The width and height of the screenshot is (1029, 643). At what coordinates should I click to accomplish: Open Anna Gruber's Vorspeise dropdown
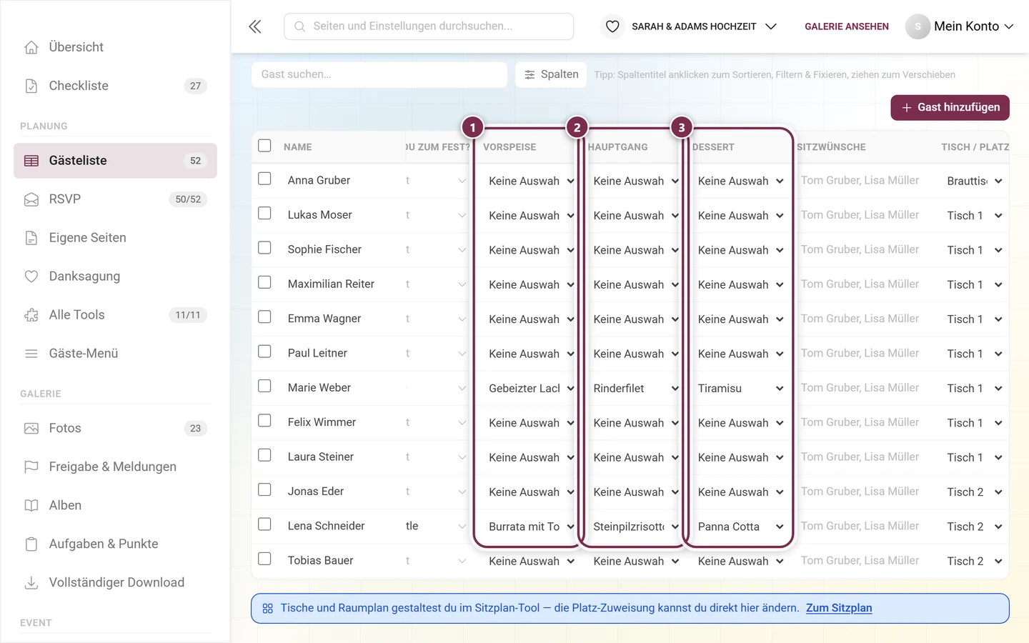(531, 181)
